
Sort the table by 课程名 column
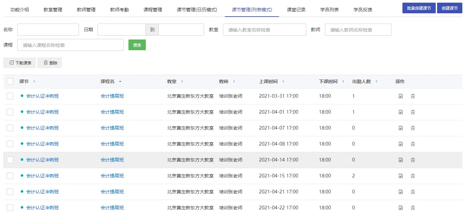pyautogui.click(x=120, y=81)
